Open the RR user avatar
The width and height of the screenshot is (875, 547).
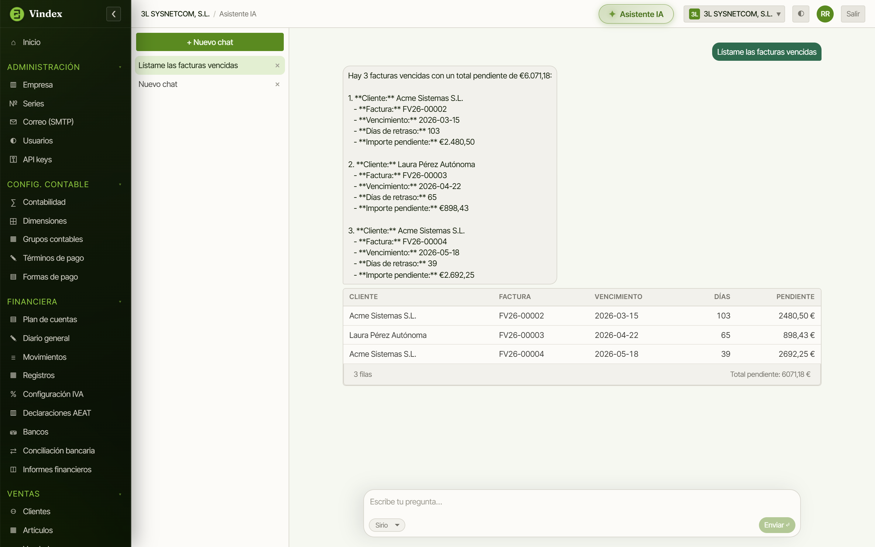point(825,14)
